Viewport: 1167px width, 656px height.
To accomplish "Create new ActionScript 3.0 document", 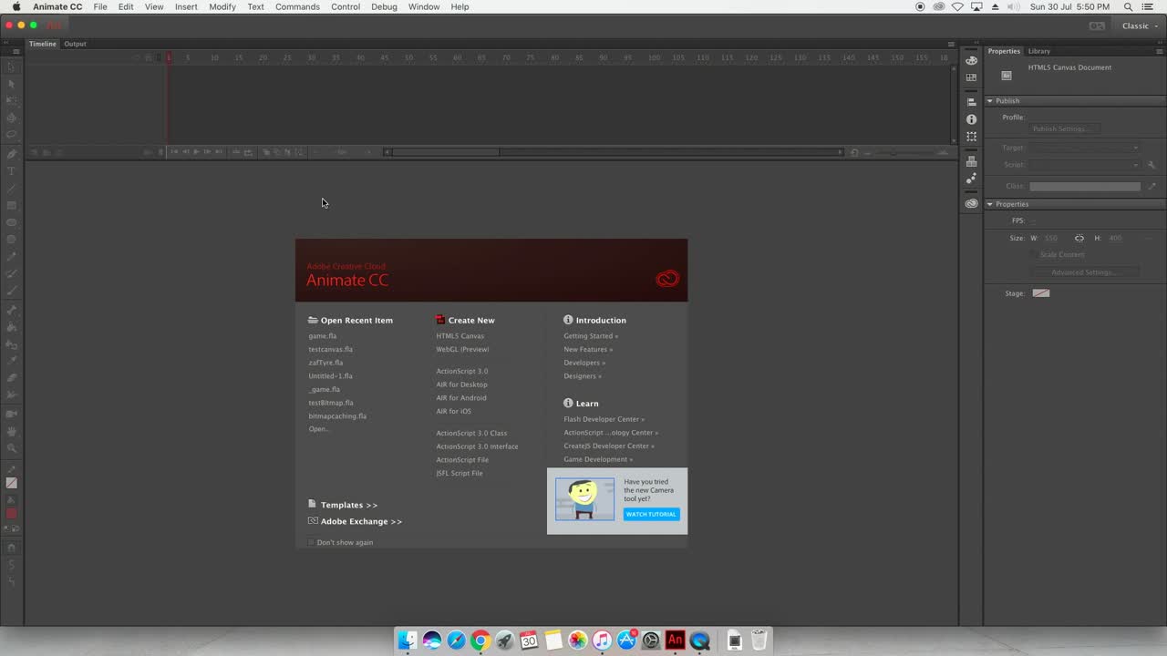I will click(461, 371).
